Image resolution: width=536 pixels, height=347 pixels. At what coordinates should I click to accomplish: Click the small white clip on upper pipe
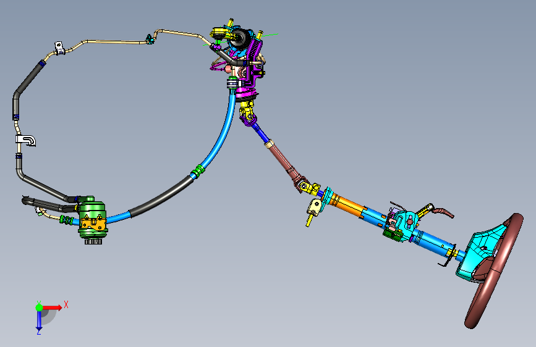59,48
